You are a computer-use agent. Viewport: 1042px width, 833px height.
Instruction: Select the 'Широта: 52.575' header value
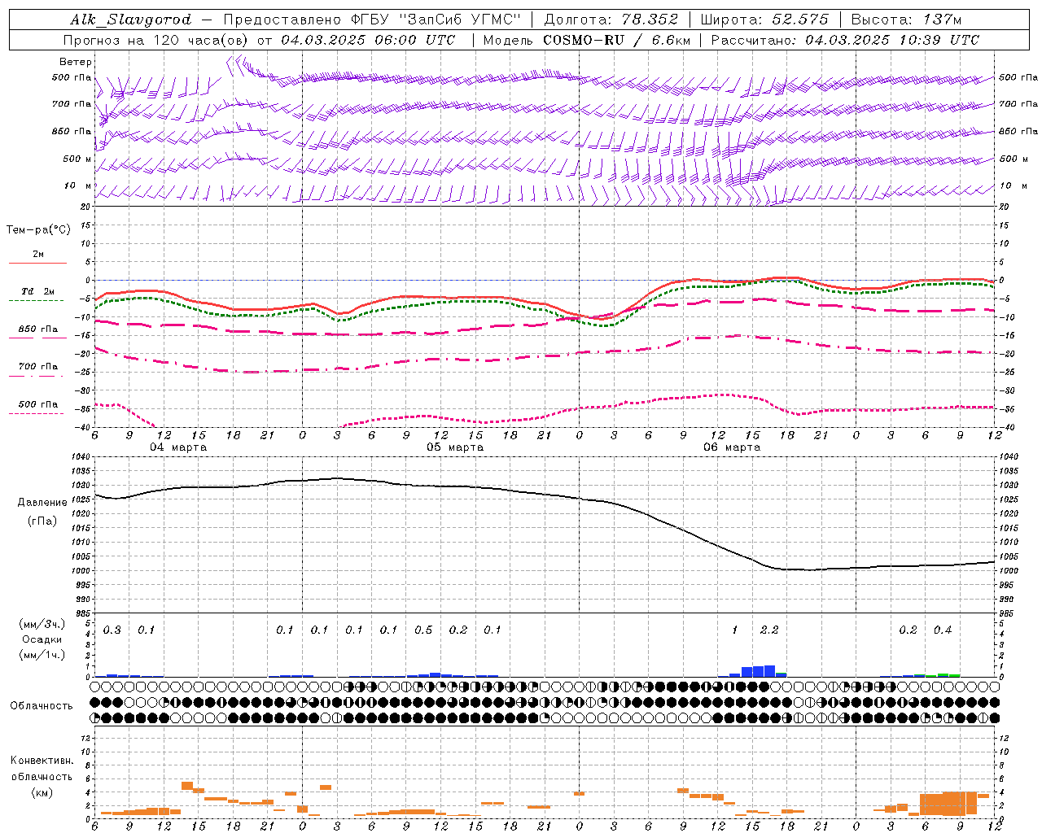[x=765, y=20]
